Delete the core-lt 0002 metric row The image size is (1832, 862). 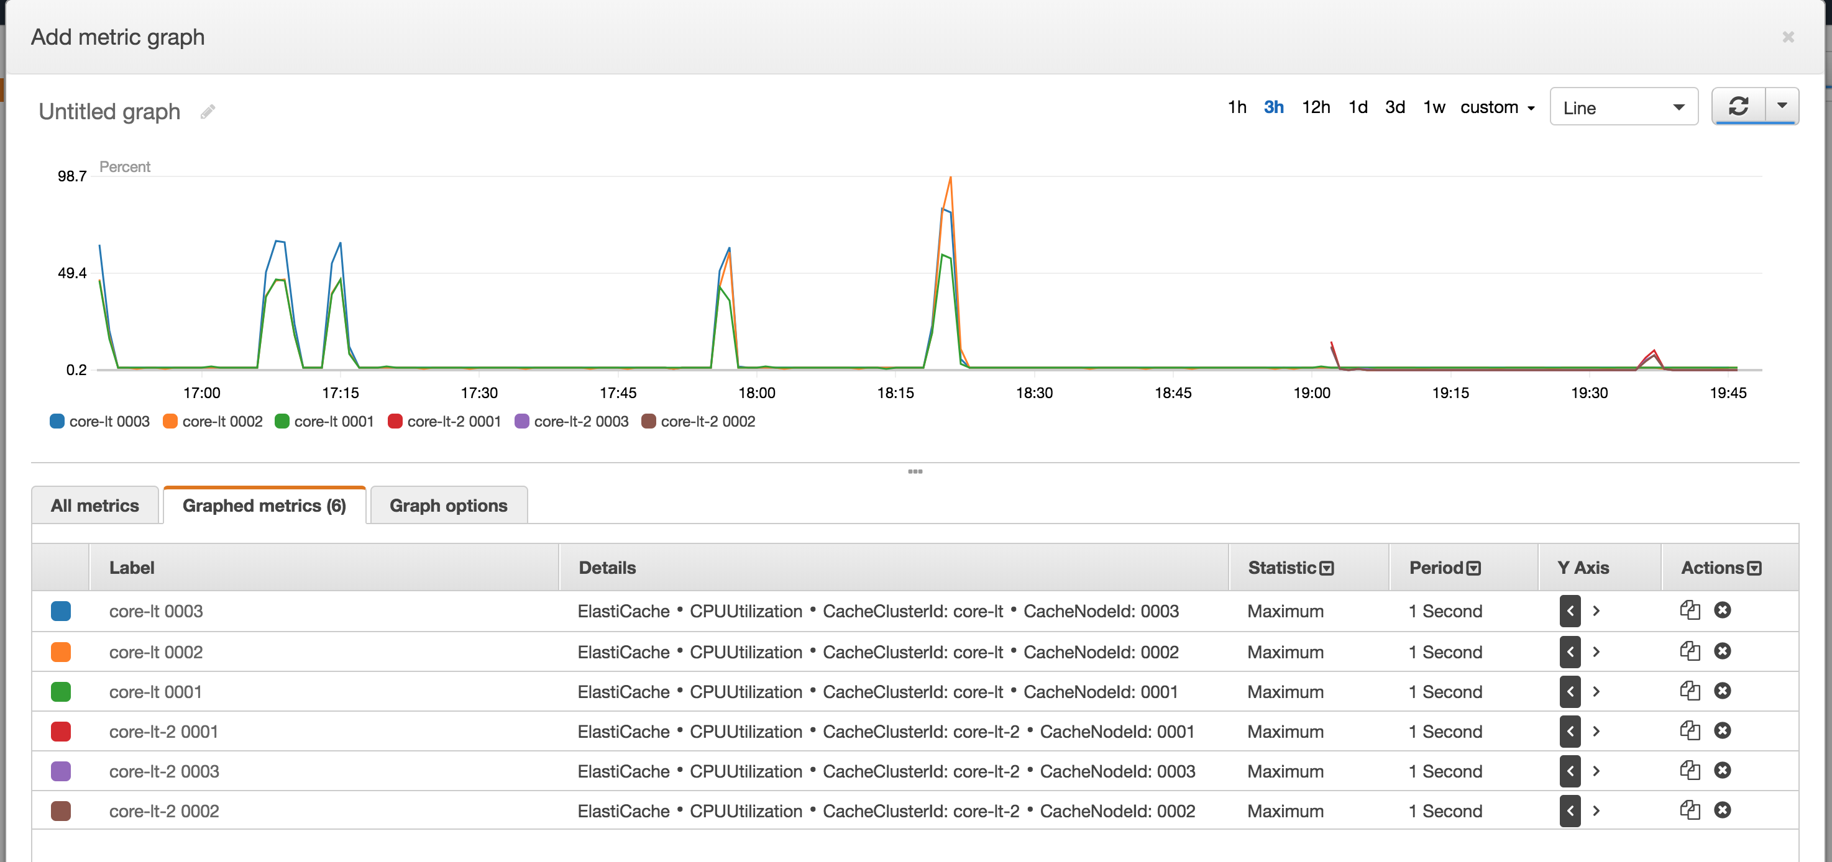point(1724,650)
